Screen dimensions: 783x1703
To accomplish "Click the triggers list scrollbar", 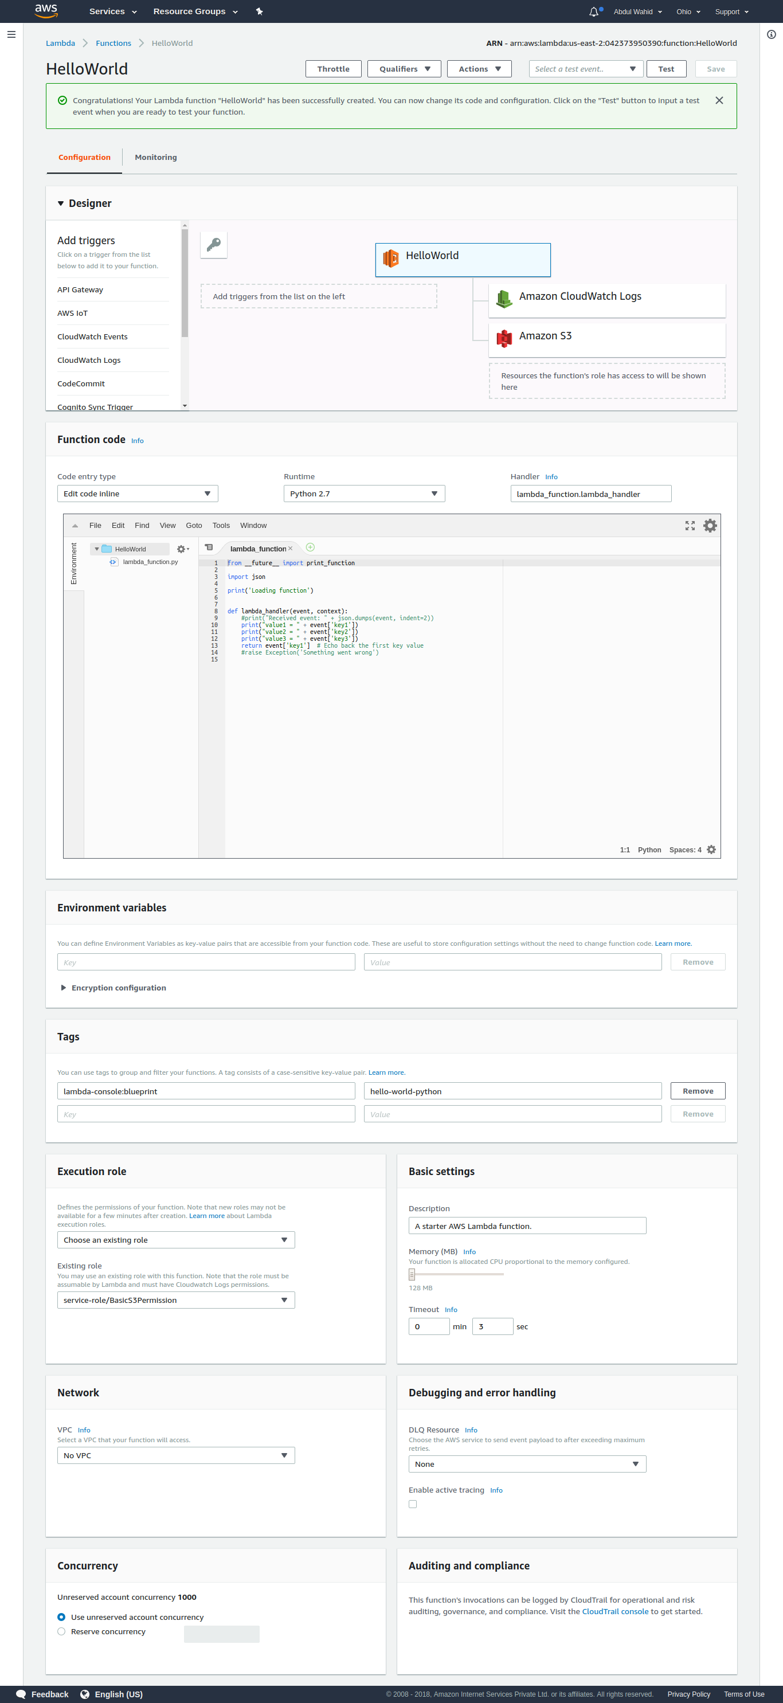I will tap(185, 283).
